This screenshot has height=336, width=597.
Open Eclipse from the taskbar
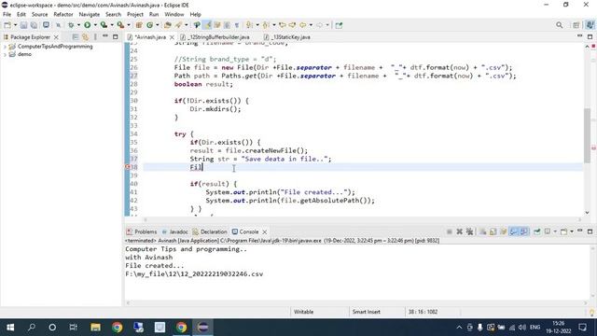[x=202, y=328]
